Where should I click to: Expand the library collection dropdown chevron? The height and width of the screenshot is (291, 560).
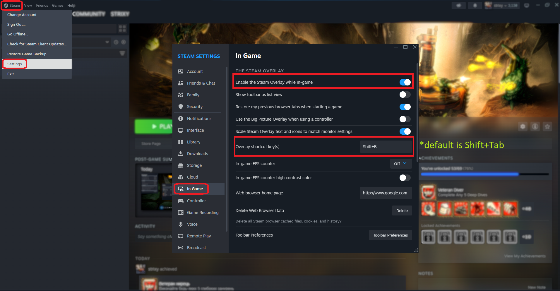point(107,42)
